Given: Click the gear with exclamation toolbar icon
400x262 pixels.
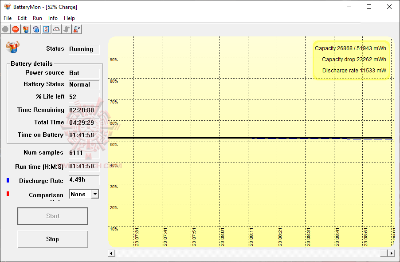Looking at the screenshot, I should (36, 29).
